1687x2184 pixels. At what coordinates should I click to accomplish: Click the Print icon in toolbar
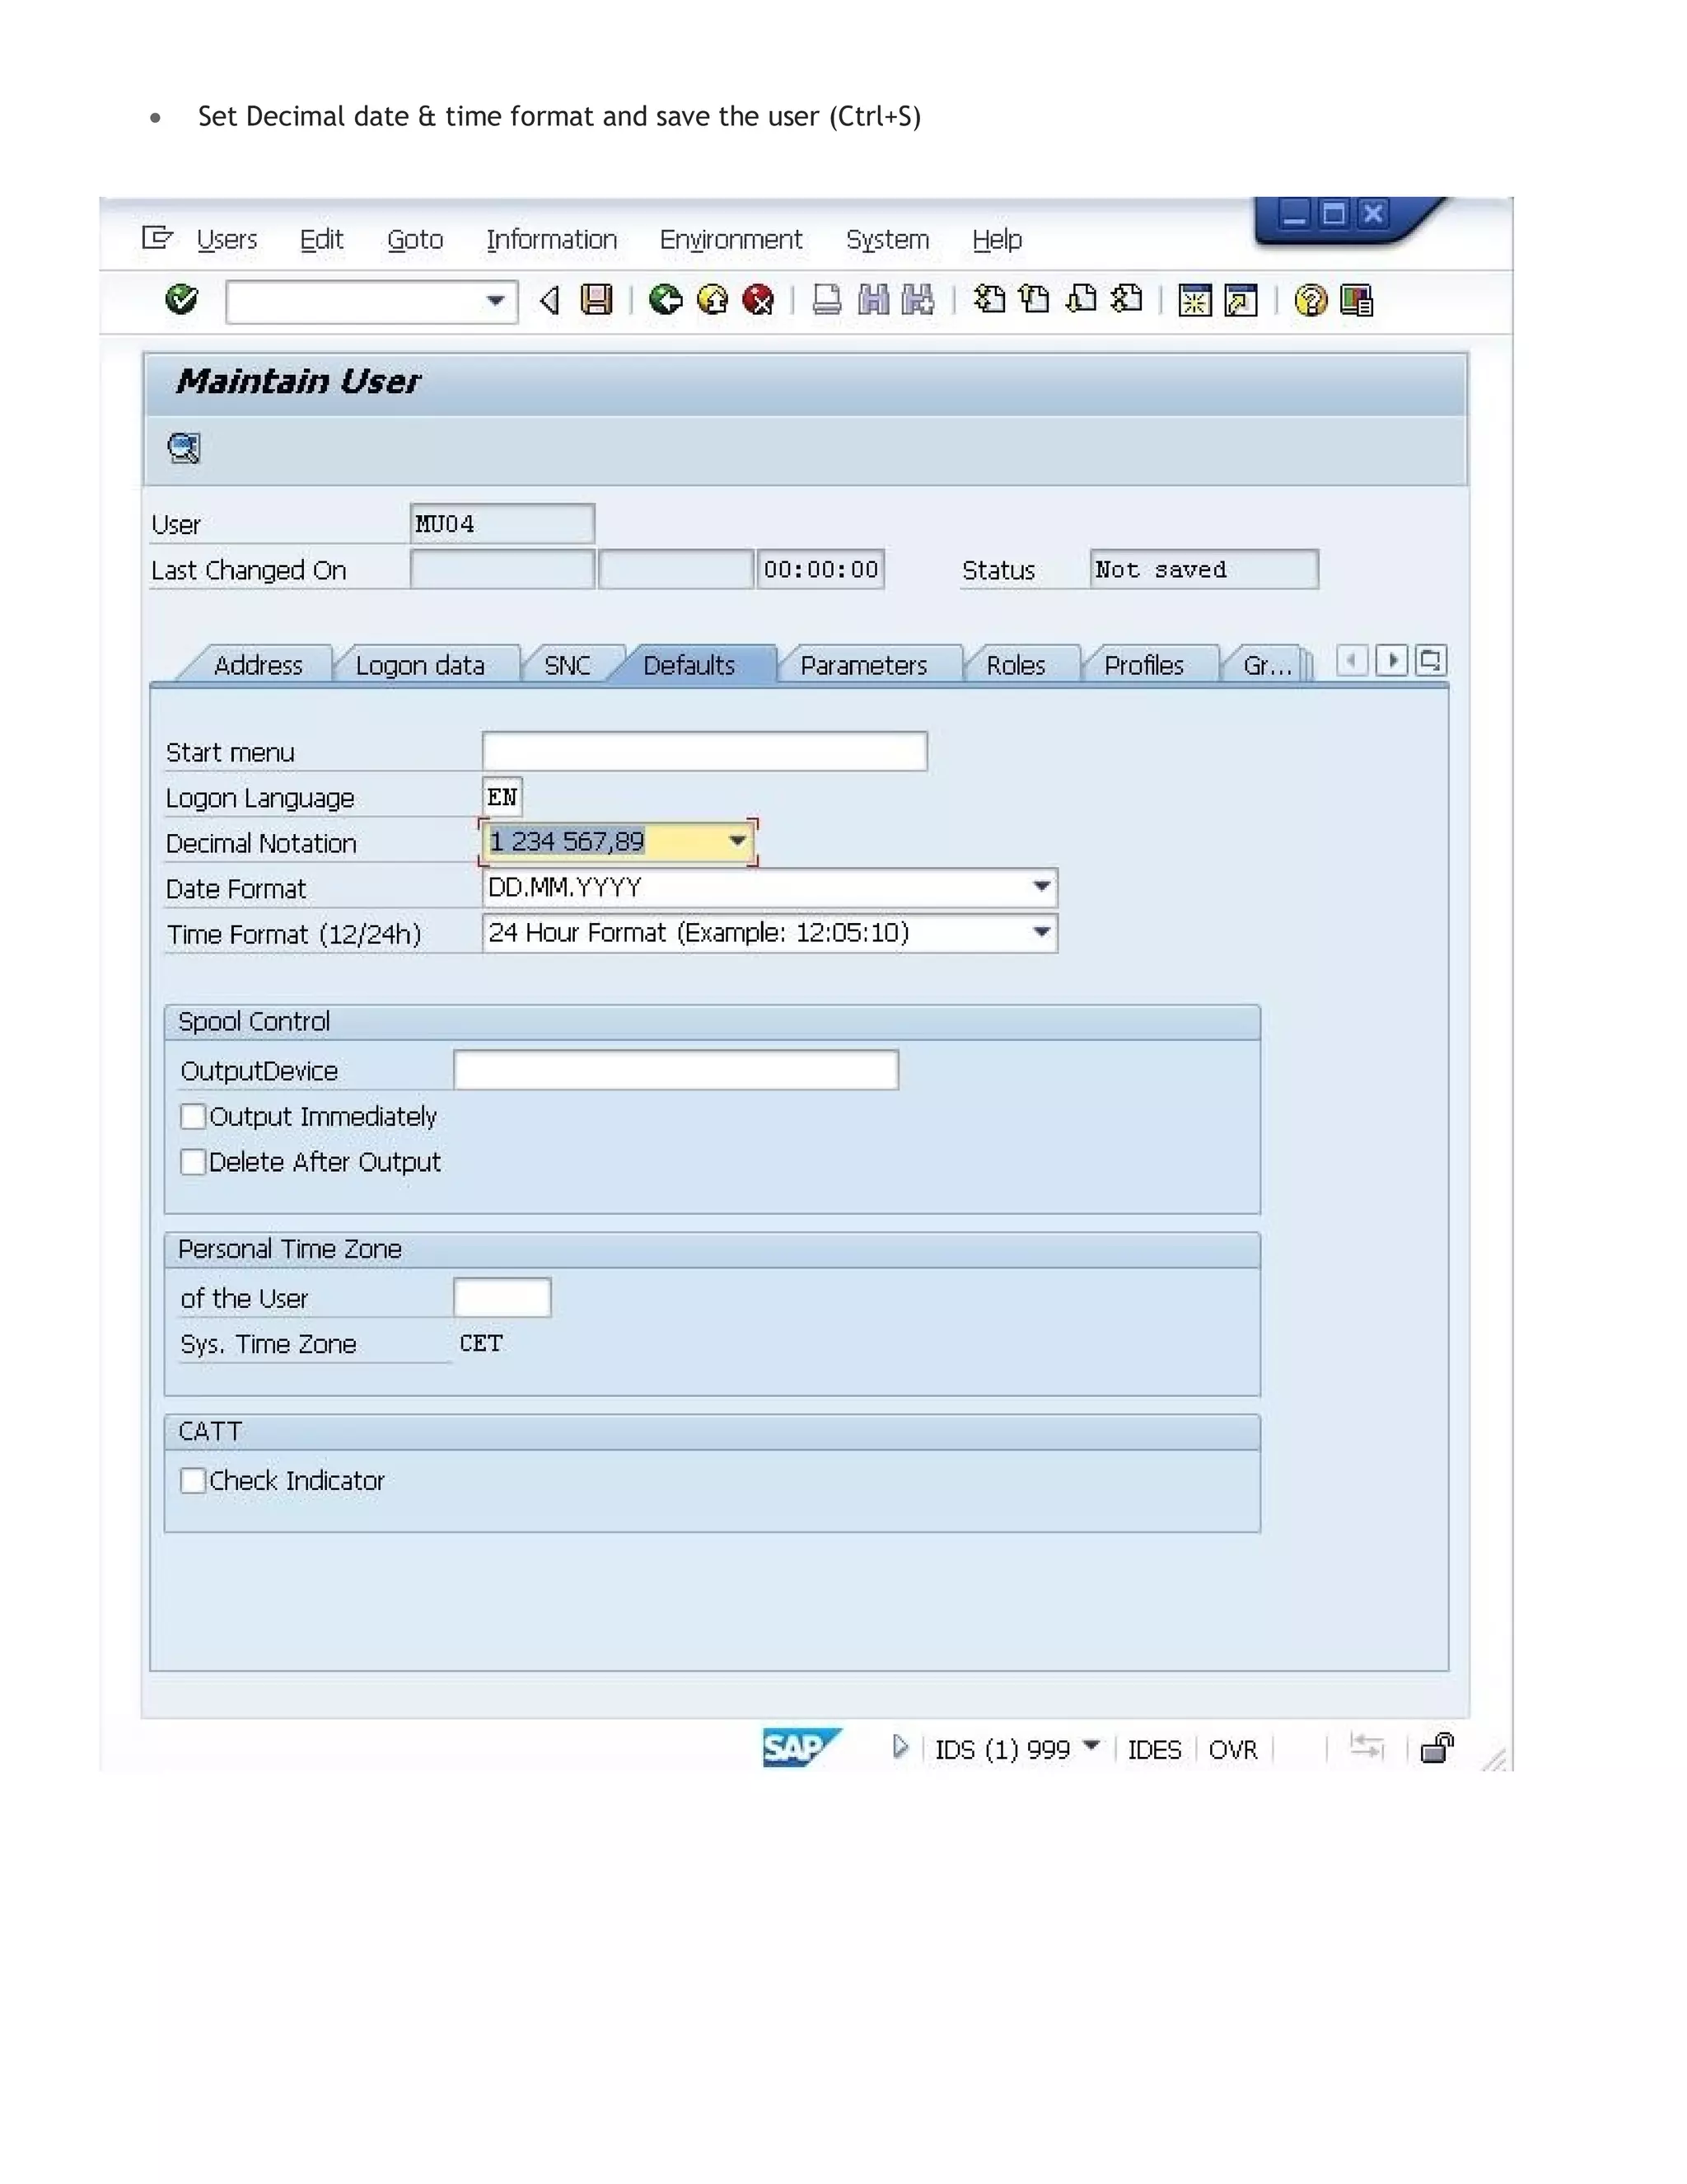826,299
